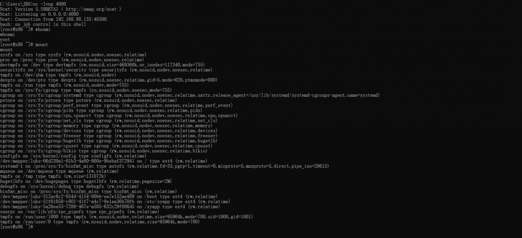Click the luks device mounted on /etc/xyapp
Viewport: 522px width, 238px height.
(x=115, y=202)
